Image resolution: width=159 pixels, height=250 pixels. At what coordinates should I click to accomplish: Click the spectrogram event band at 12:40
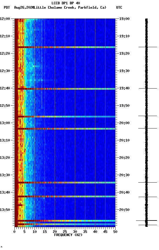tap(65, 89)
